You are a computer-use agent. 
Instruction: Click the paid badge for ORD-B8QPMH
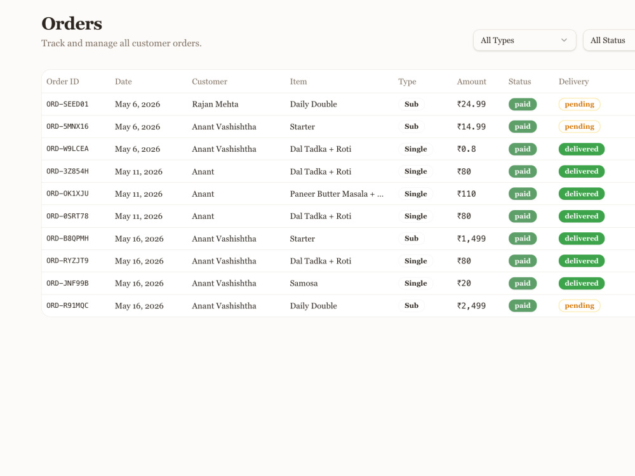coord(523,239)
